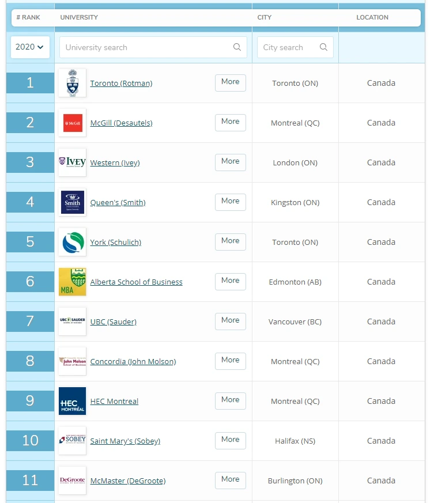Open the 2020 year dropdown

tap(29, 47)
